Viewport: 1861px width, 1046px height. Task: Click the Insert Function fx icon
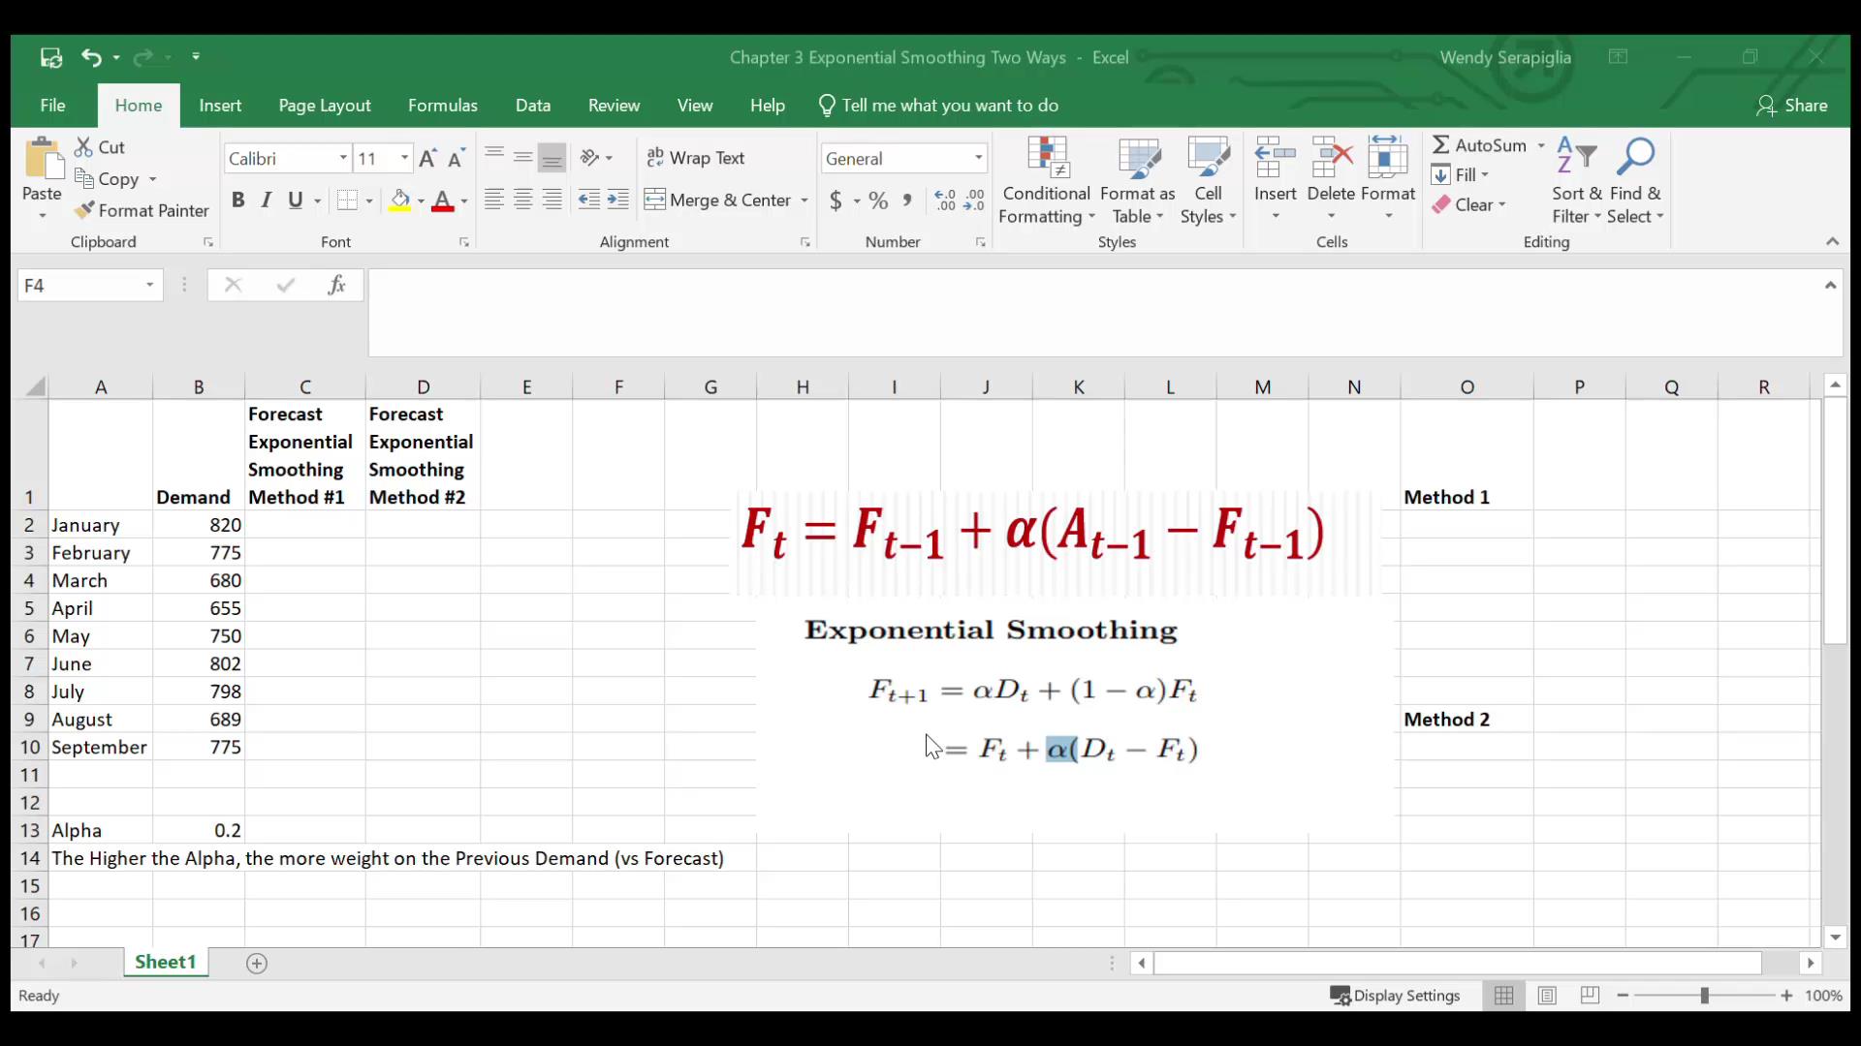(x=336, y=285)
